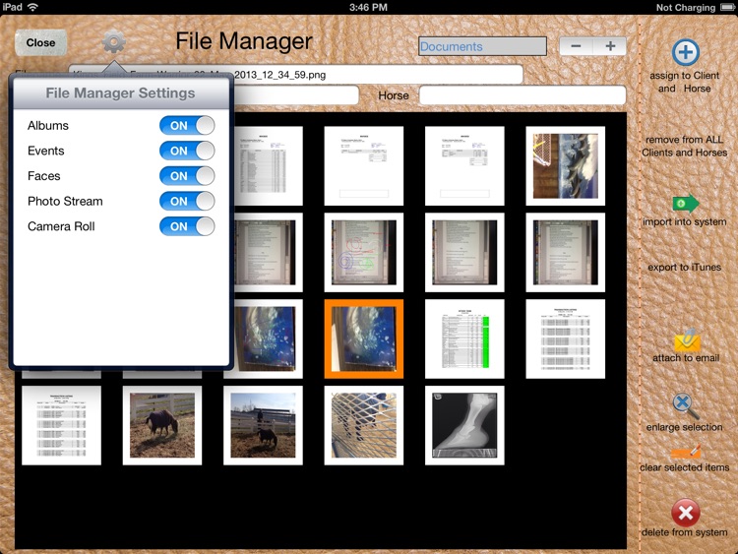The image size is (738, 554).
Task: Select the dolphins photo thumbnail in top row
Action: pyautogui.click(x=565, y=165)
